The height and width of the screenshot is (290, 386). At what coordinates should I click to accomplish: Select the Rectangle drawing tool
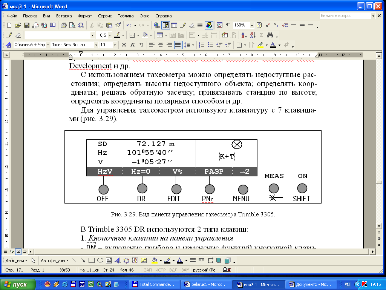(x=92, y=261)
